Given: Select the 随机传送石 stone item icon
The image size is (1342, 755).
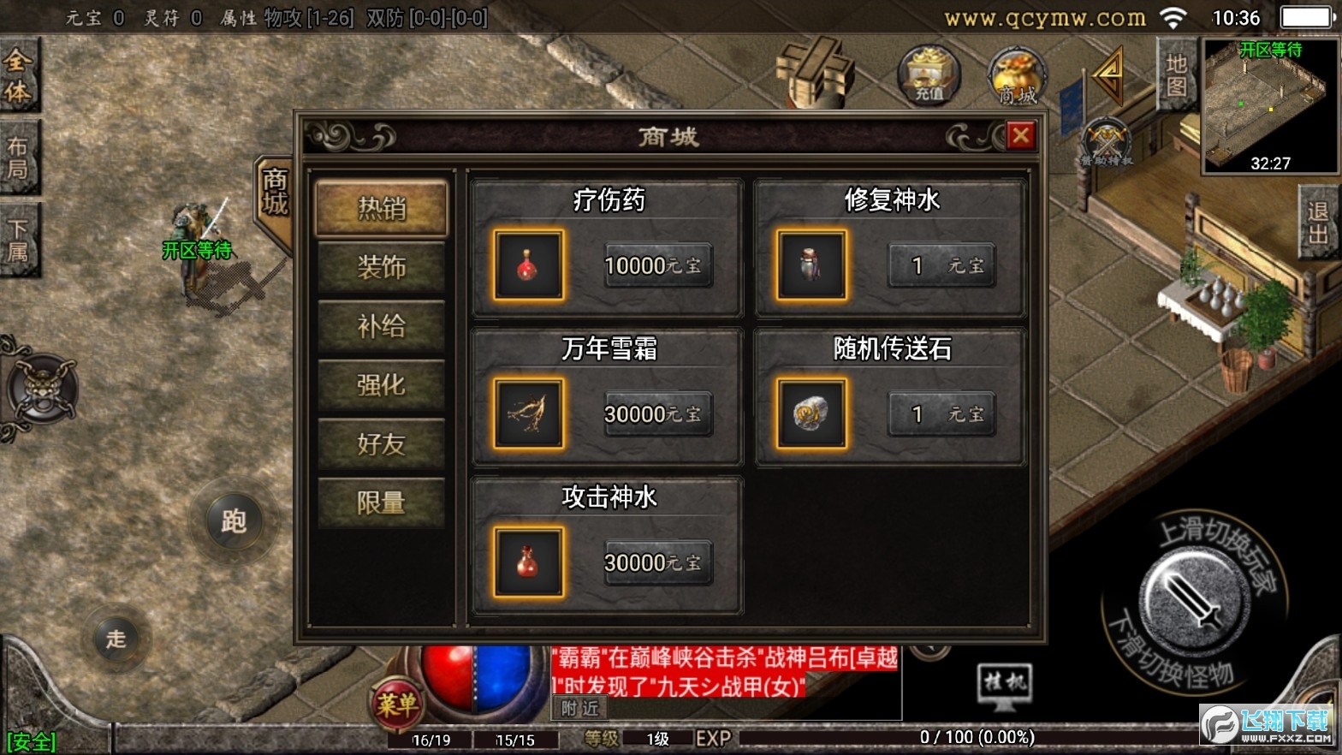Looking at the screenshot, I should click(811, 414).
